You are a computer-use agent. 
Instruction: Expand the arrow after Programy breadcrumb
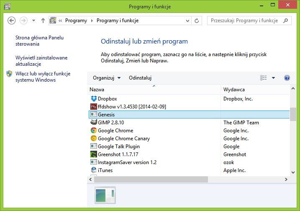[92, 21]
